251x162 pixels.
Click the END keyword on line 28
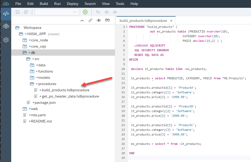pos(132,153)
